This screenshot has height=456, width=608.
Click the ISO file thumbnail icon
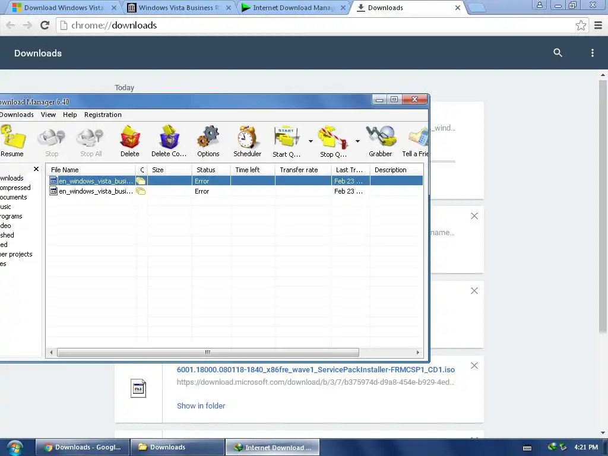(138, 388)
